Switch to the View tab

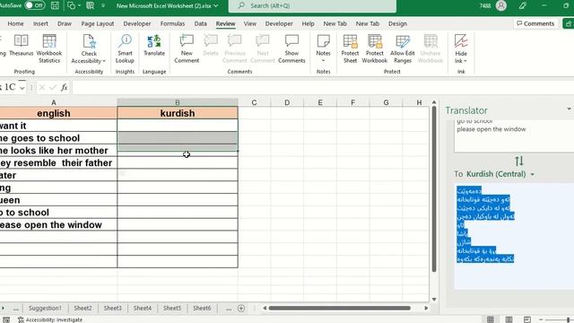250,23
